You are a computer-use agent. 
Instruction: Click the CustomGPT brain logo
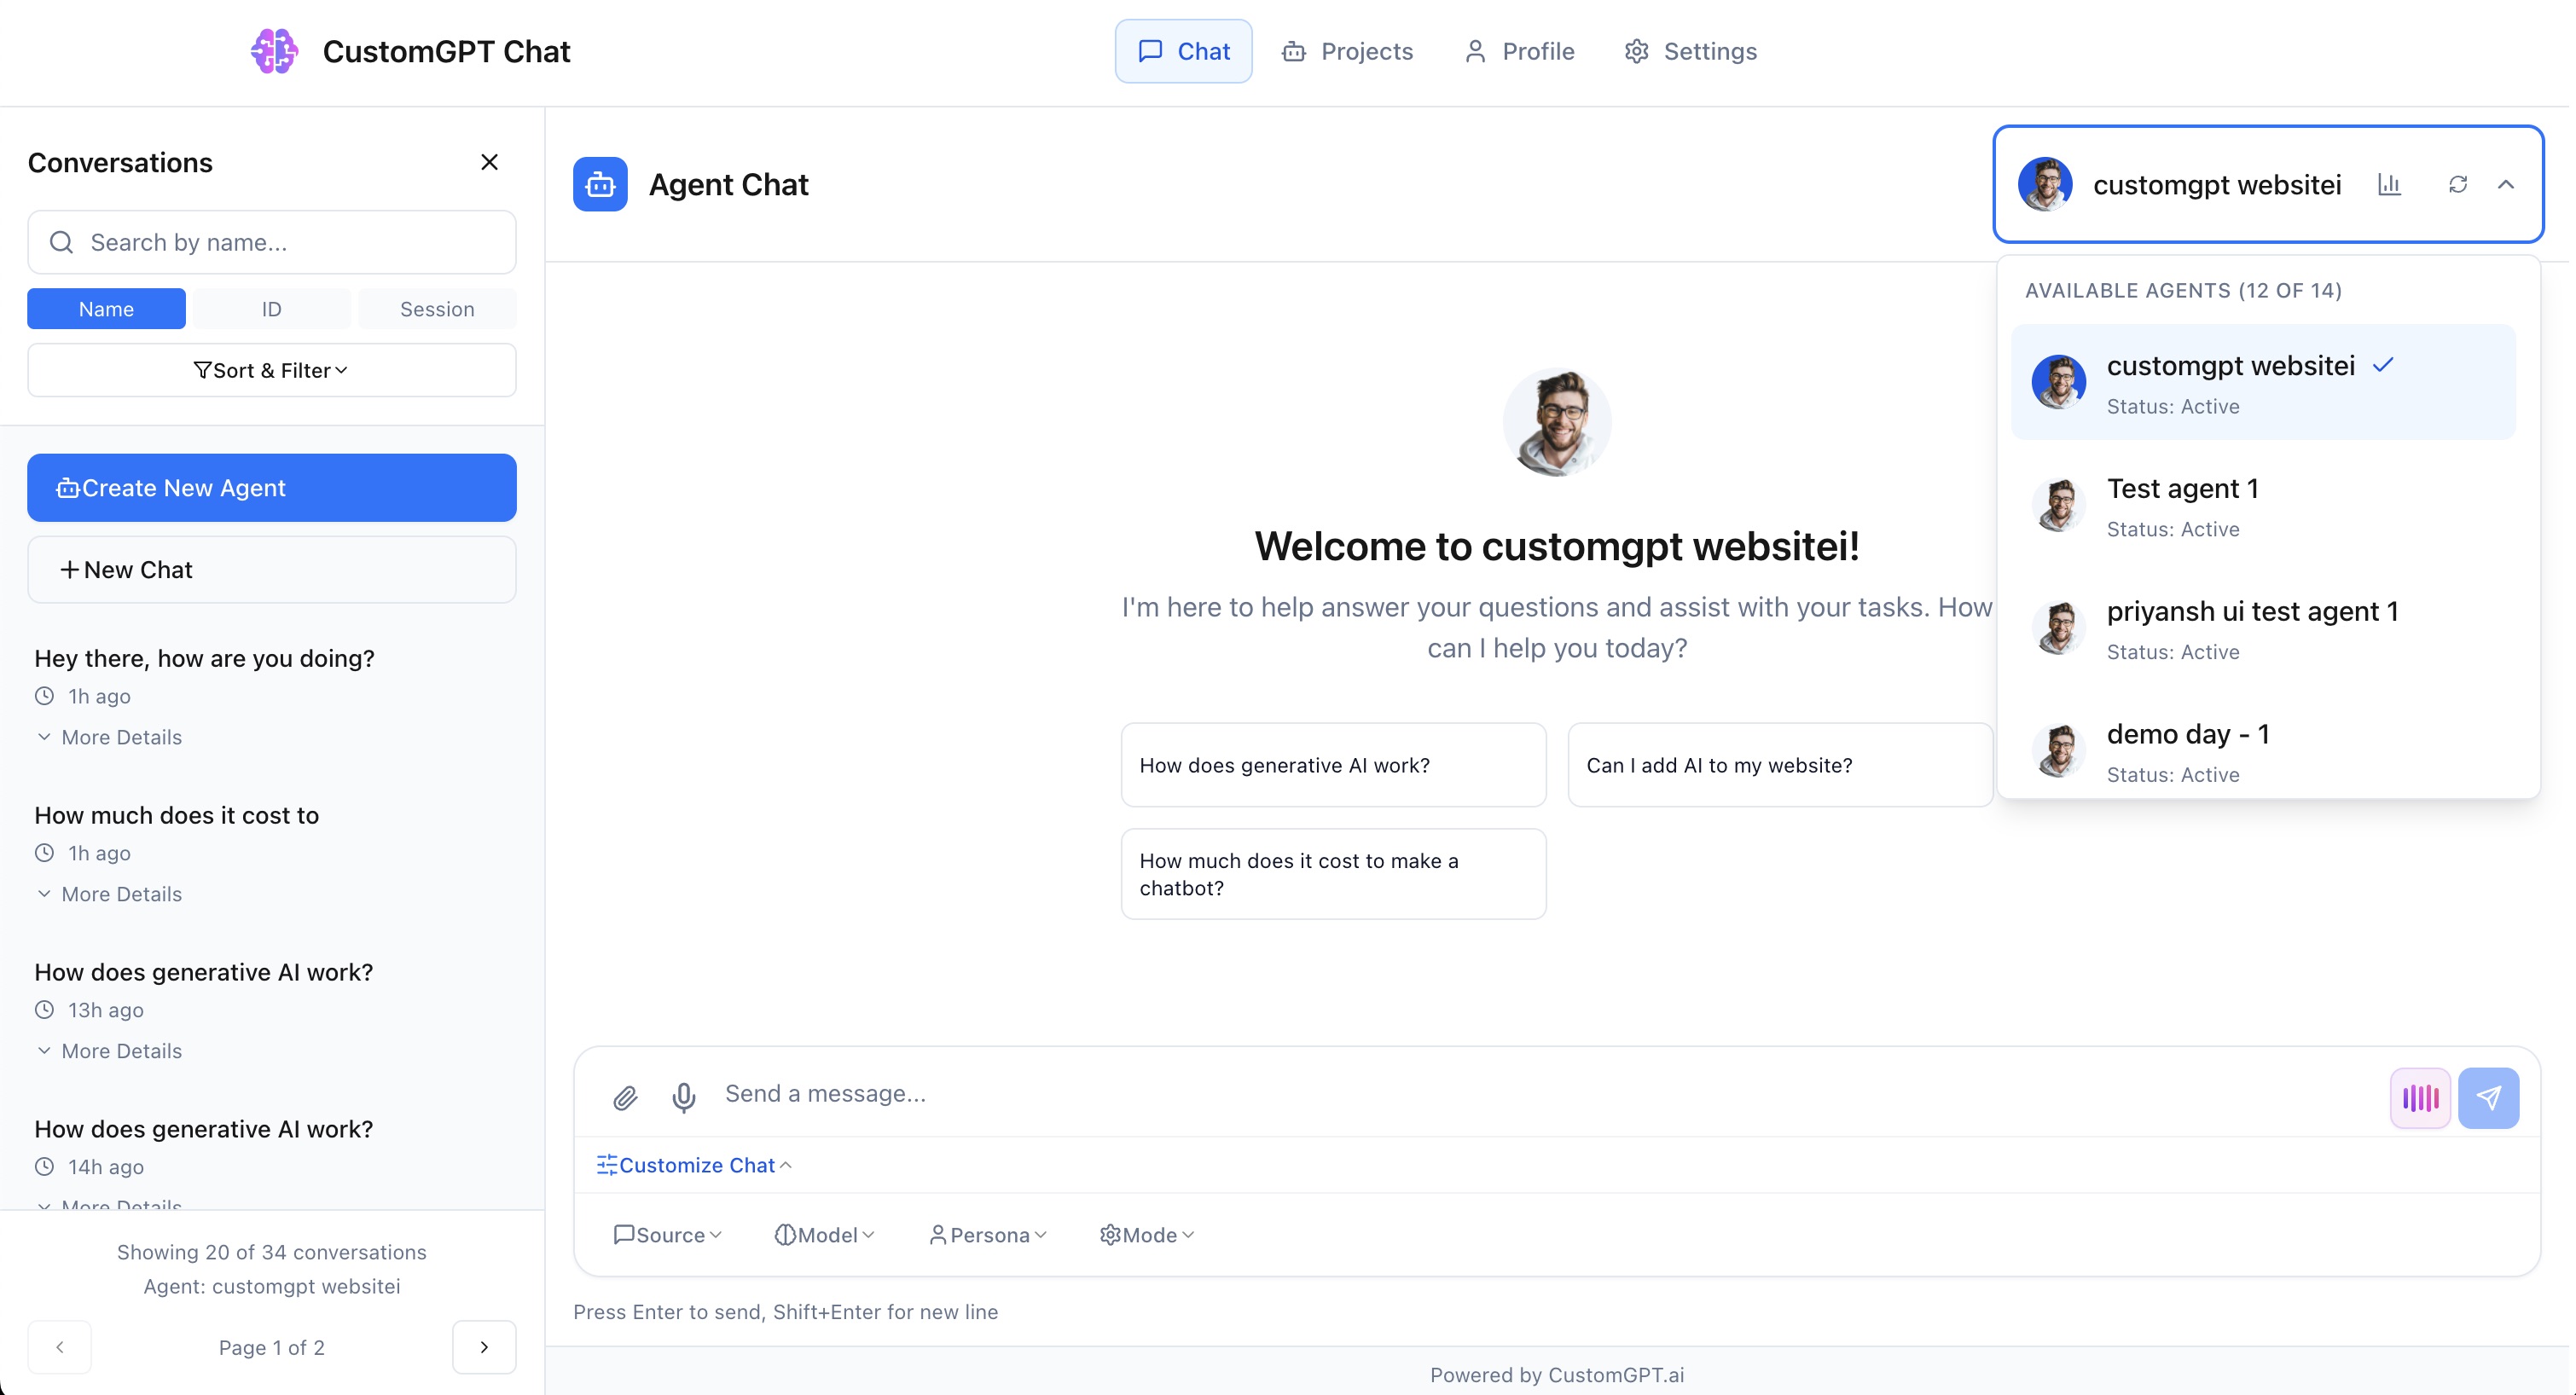pos(274,51)
